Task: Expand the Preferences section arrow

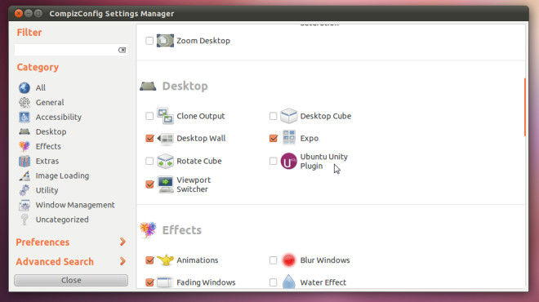Action: (122, 242)
